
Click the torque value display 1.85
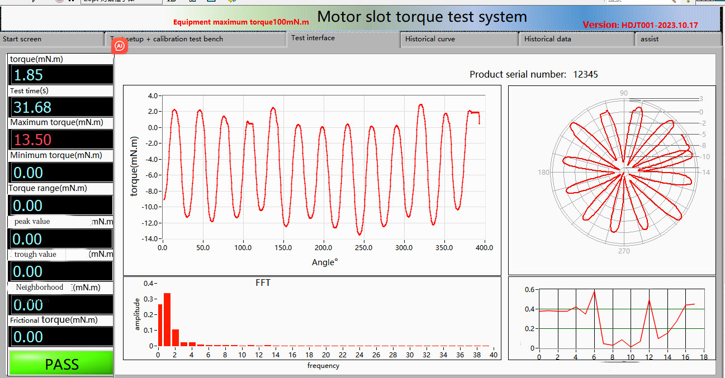tap(60, 75)
